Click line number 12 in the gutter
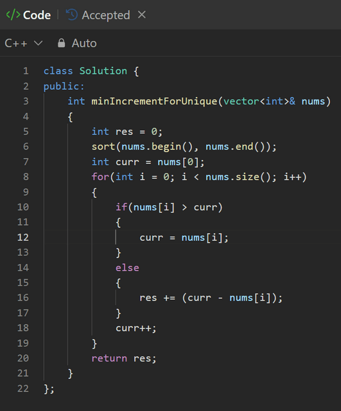This screenshot has height=411, width=341. coord(23,237)
